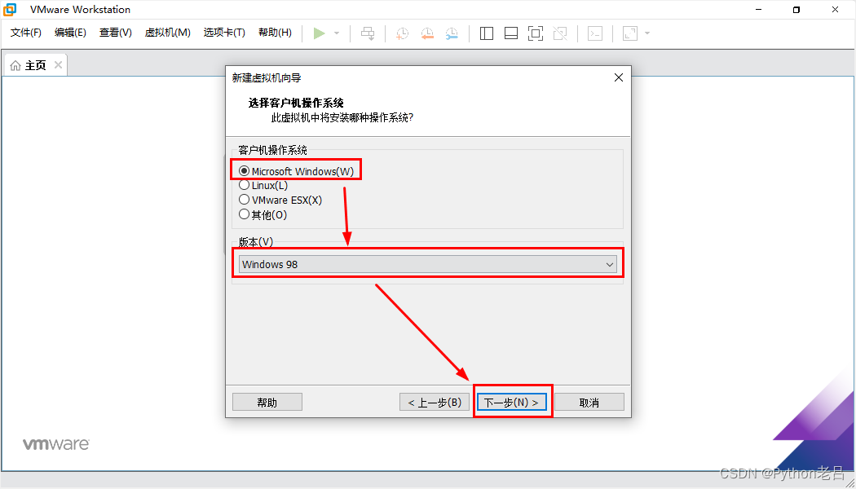
Task: Close the VMware Workstation window
Action: [836, 9]
